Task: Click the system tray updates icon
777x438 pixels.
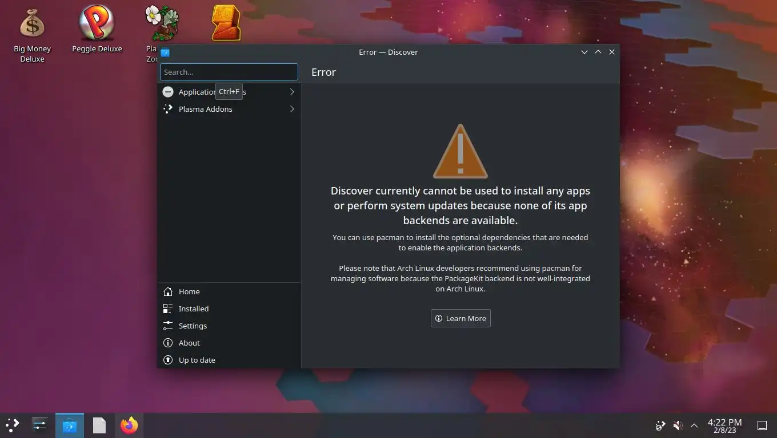Action: point(660,425)
